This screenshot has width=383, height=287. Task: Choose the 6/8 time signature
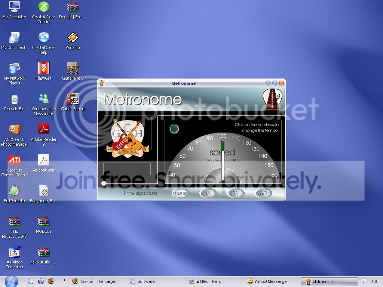click(264, 193)
